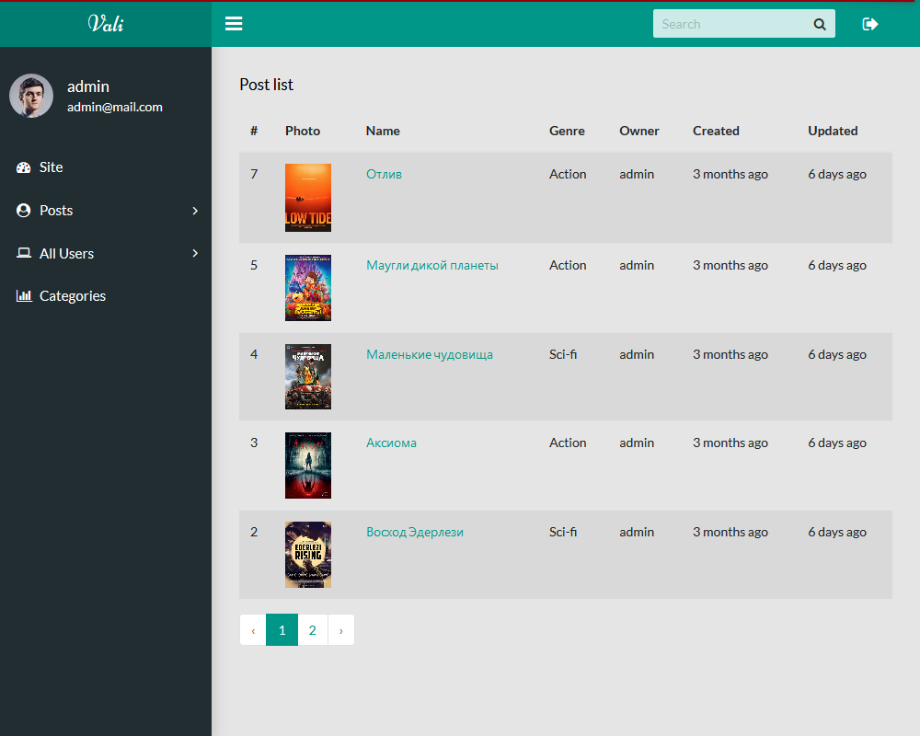Viewport: 920px width, 736px height.
Task: Click the Маугли дикой планеты poster thumbnail
Action: pos(308,288)
